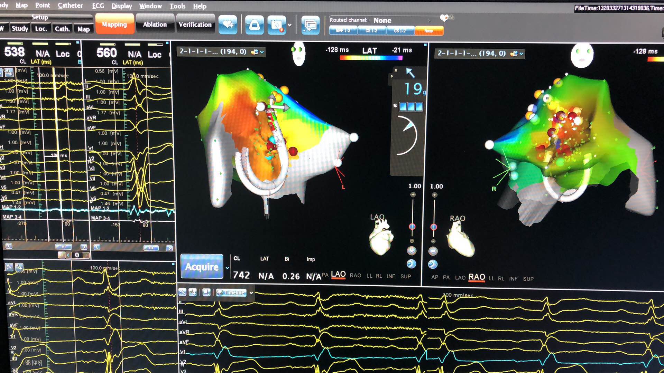Click the camera snapshot icon in the toolbar

click(277, 25)
